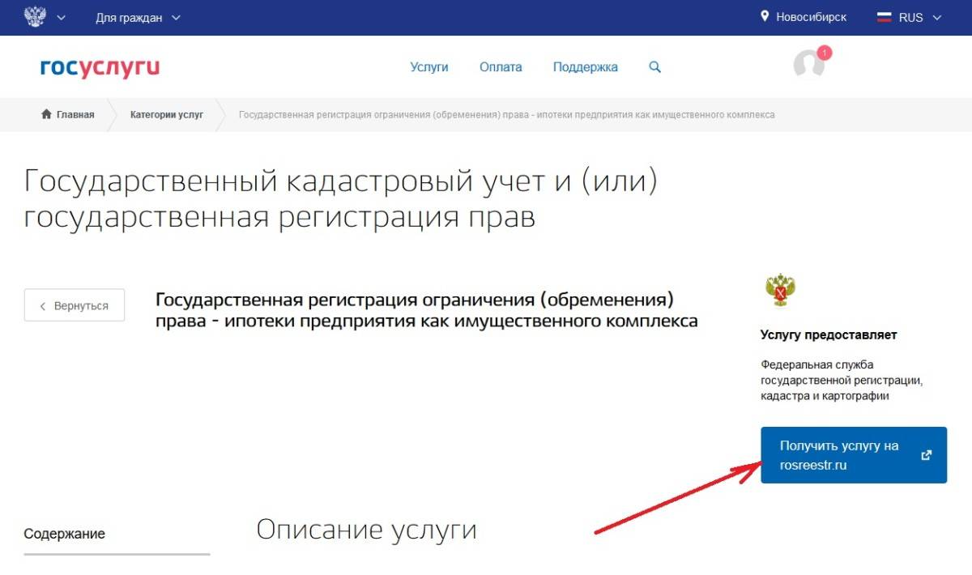972x575 pixels.
Task: Change the city from Новосибирск
Action: pos(811,18)
